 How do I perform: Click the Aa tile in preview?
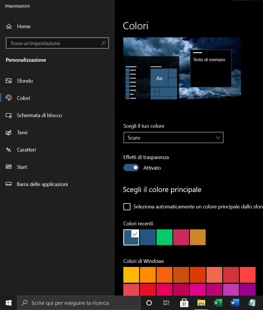[x=159, y=77]
